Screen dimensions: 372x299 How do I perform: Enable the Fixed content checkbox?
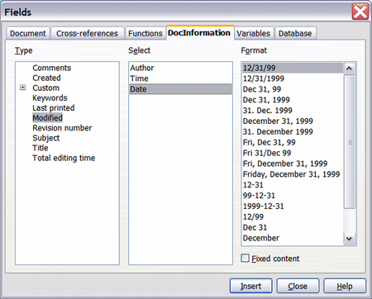[245, 259]
